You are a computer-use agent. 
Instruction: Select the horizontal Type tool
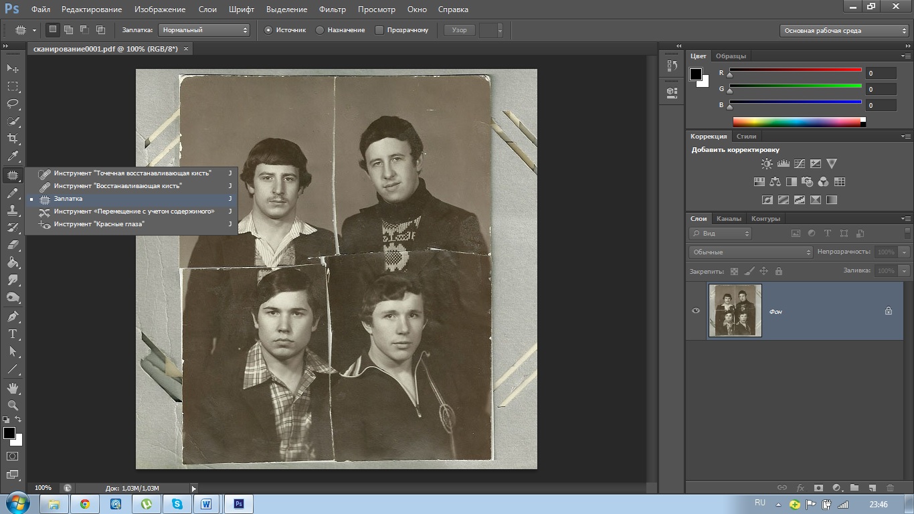(13, 334)
